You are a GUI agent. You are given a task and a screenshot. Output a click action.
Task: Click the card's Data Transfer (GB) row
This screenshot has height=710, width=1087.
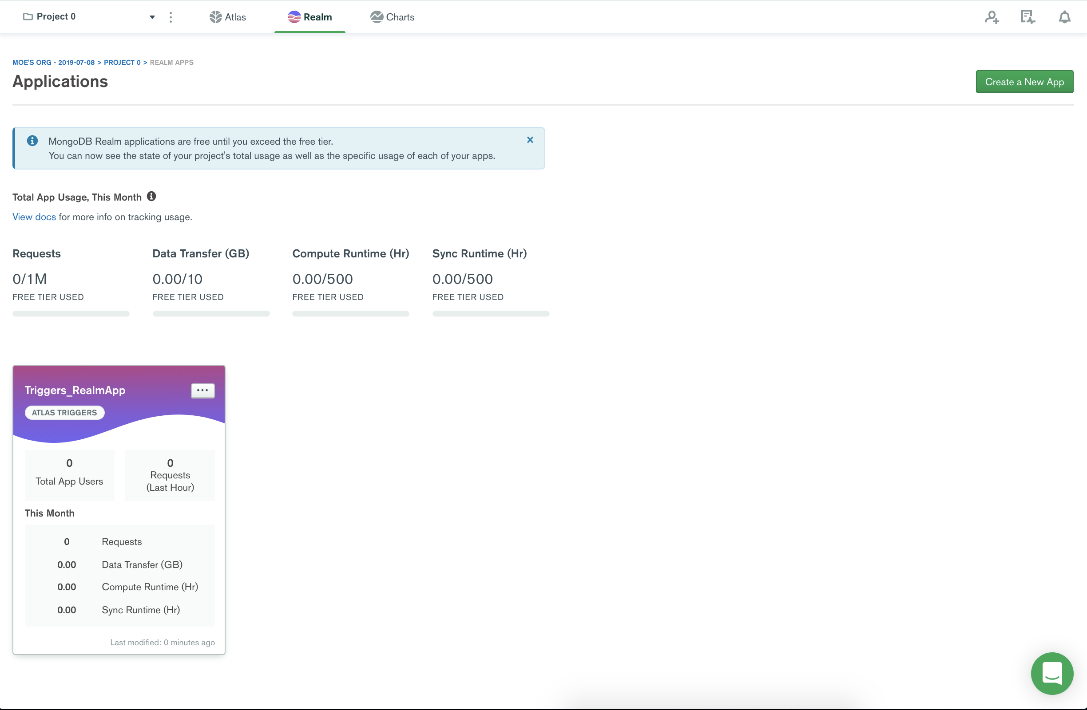pos(119,565)
